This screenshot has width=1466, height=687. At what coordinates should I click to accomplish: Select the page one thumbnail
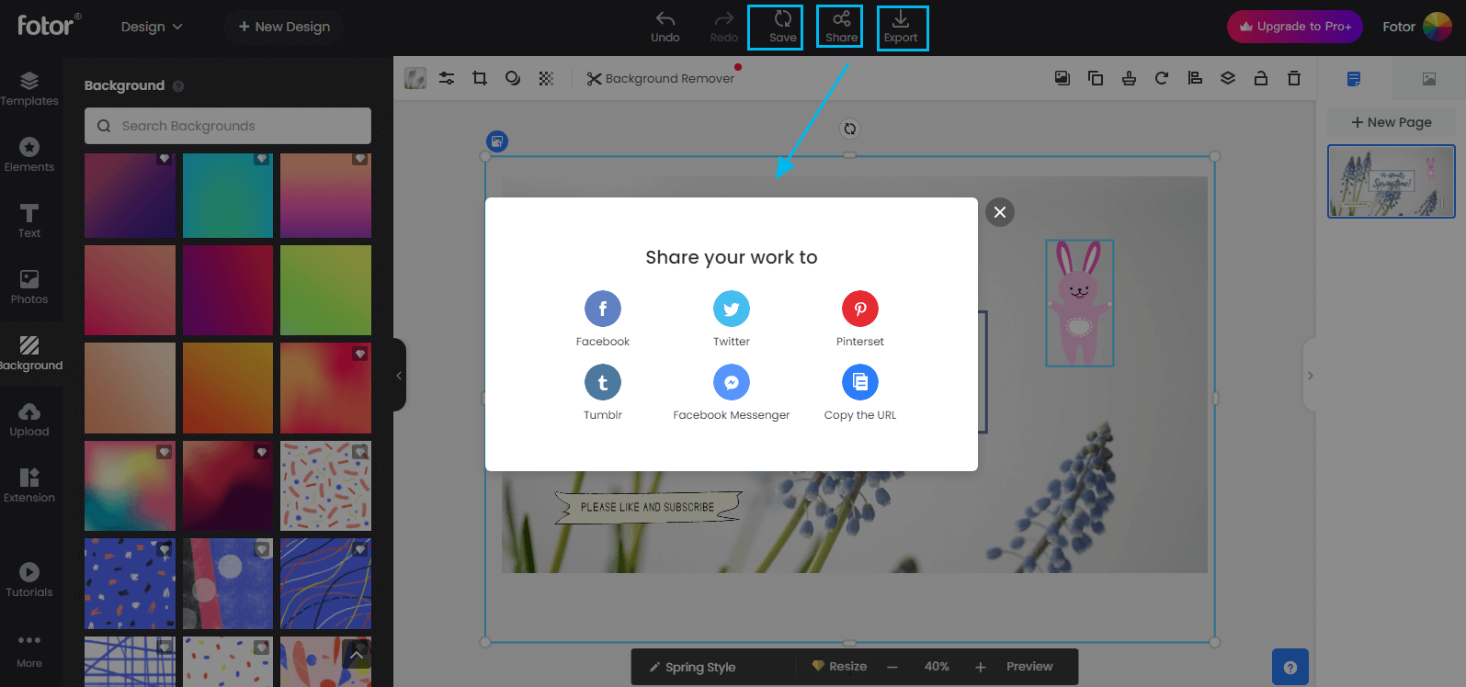[x=1392, y=181]
